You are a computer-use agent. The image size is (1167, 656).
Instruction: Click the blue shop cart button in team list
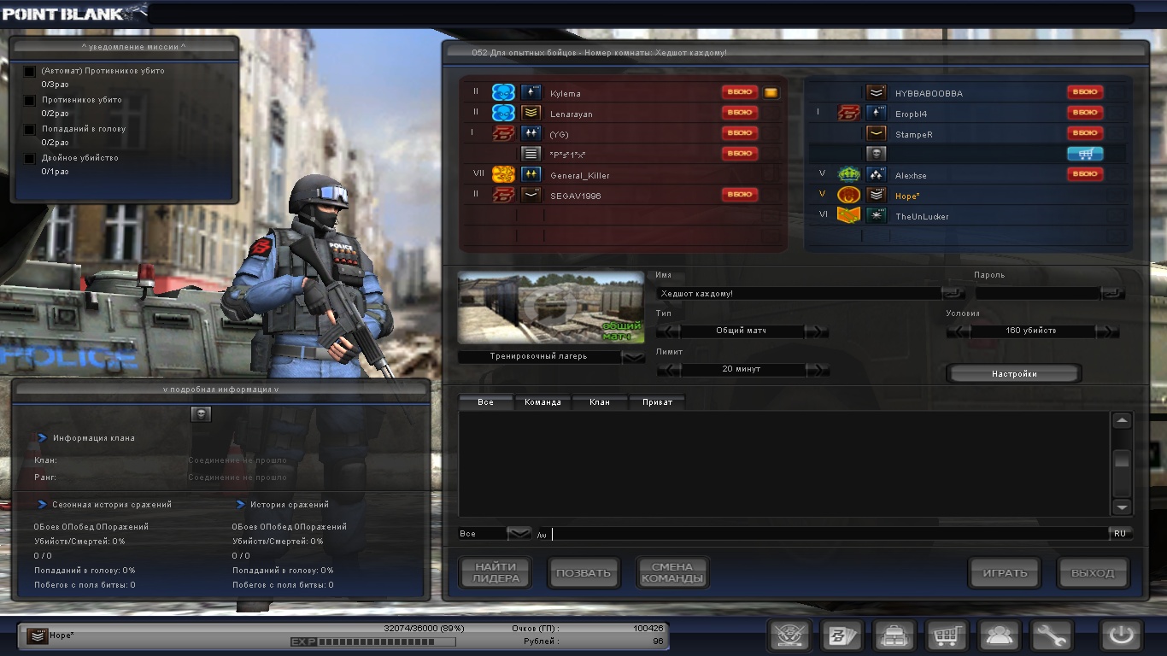[1085, 154]
